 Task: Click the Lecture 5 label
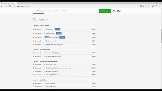pyautogui.click(x=38, y=44)
